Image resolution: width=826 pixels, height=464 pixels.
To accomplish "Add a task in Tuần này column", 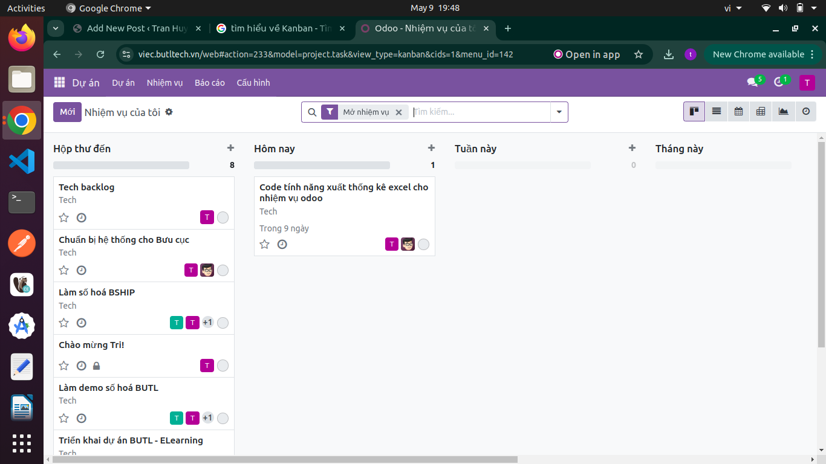I will [632, 148].
